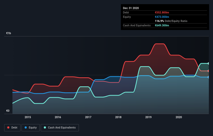The image size is (213, 136).
Task: Click the teal Cash endpoint marker
Action: point(209,63)
